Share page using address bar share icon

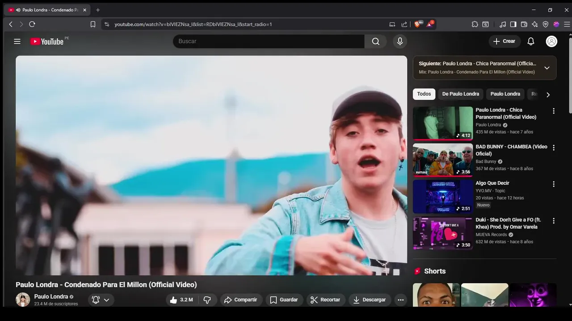click(x=404, y=25)
